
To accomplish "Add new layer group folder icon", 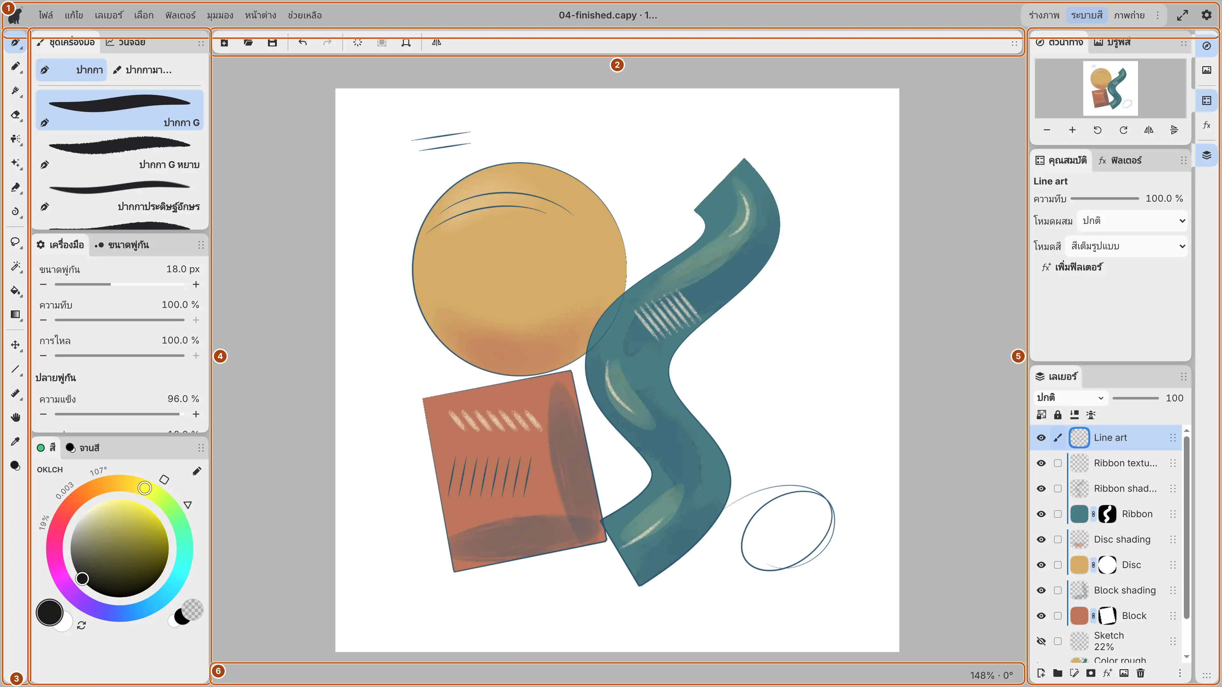I will [x=1058, y=673].
